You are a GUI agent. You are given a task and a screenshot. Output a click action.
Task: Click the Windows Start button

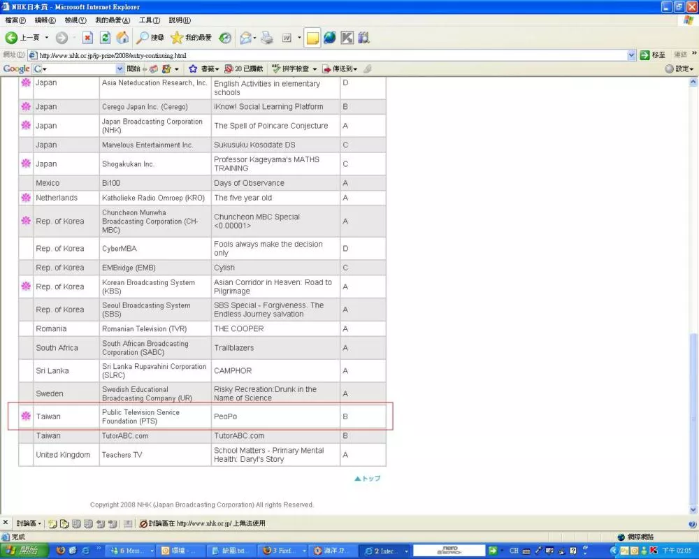tap(24, 551)
